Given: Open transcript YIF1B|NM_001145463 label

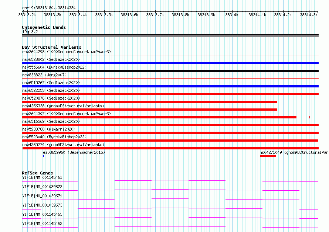Looking at the screenshot, I should [42, 214].
